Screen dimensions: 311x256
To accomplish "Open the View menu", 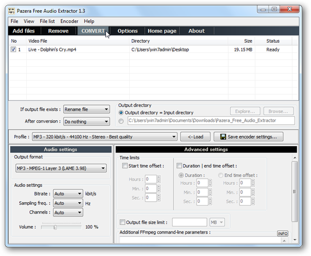I will pyautogui.click(x=29, y=21).
